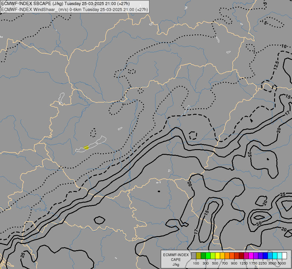Click the olive swatch above the 100 tick
This screenshot has height=269, width=292.
(199, 256)
